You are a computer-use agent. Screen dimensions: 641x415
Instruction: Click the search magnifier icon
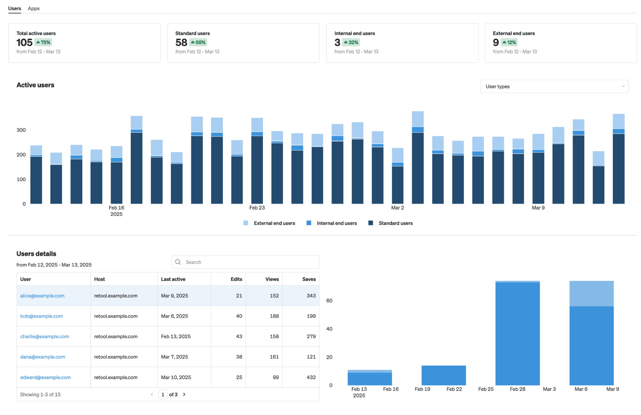pos(178,262)
